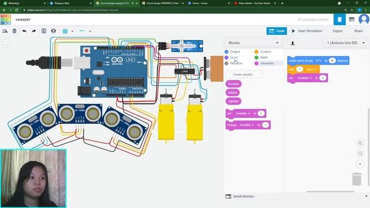Screen dimensions: 370x208
Task: Click the Export button
Action: [x=338, y=31]
